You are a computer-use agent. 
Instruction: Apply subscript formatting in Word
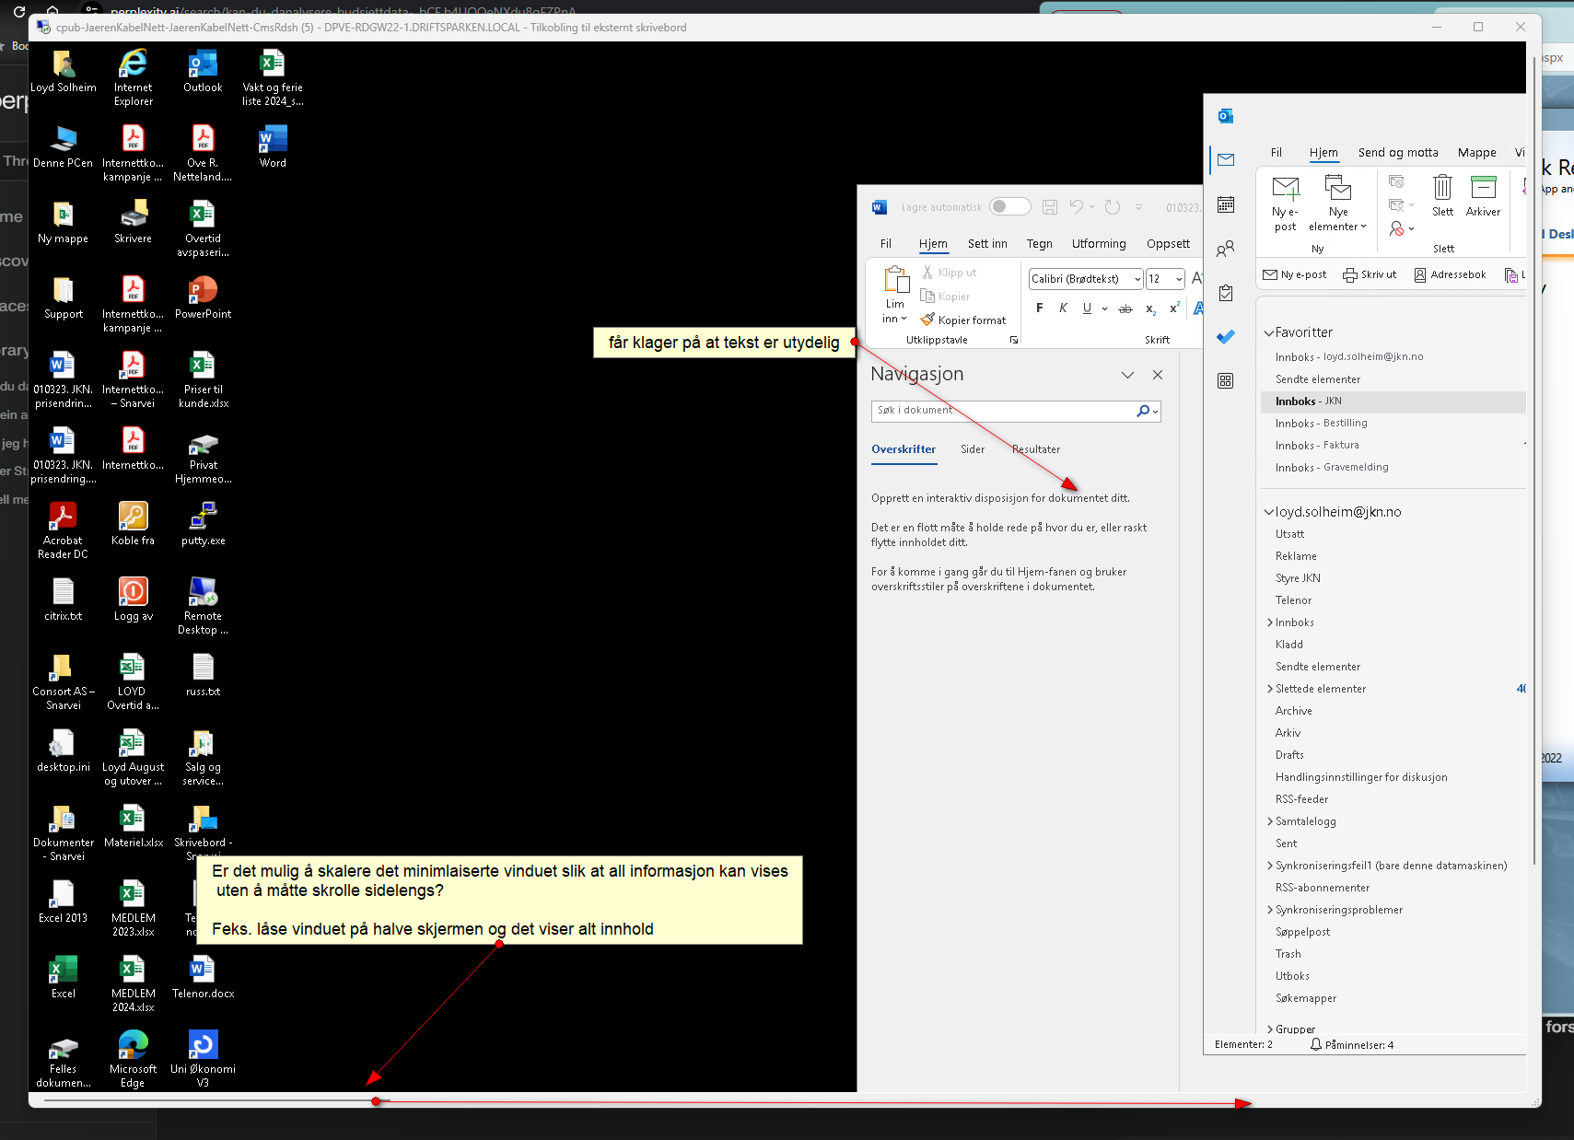point(1150,308)
